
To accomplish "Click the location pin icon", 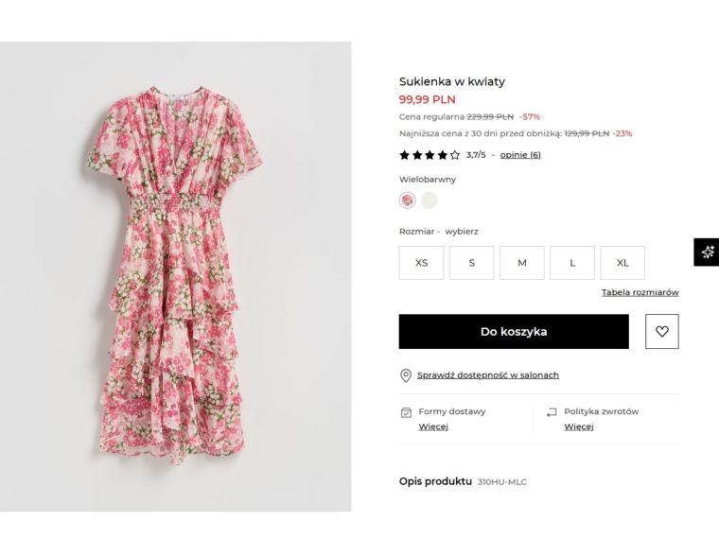I will pyautogui.click(x=406, y=375).
